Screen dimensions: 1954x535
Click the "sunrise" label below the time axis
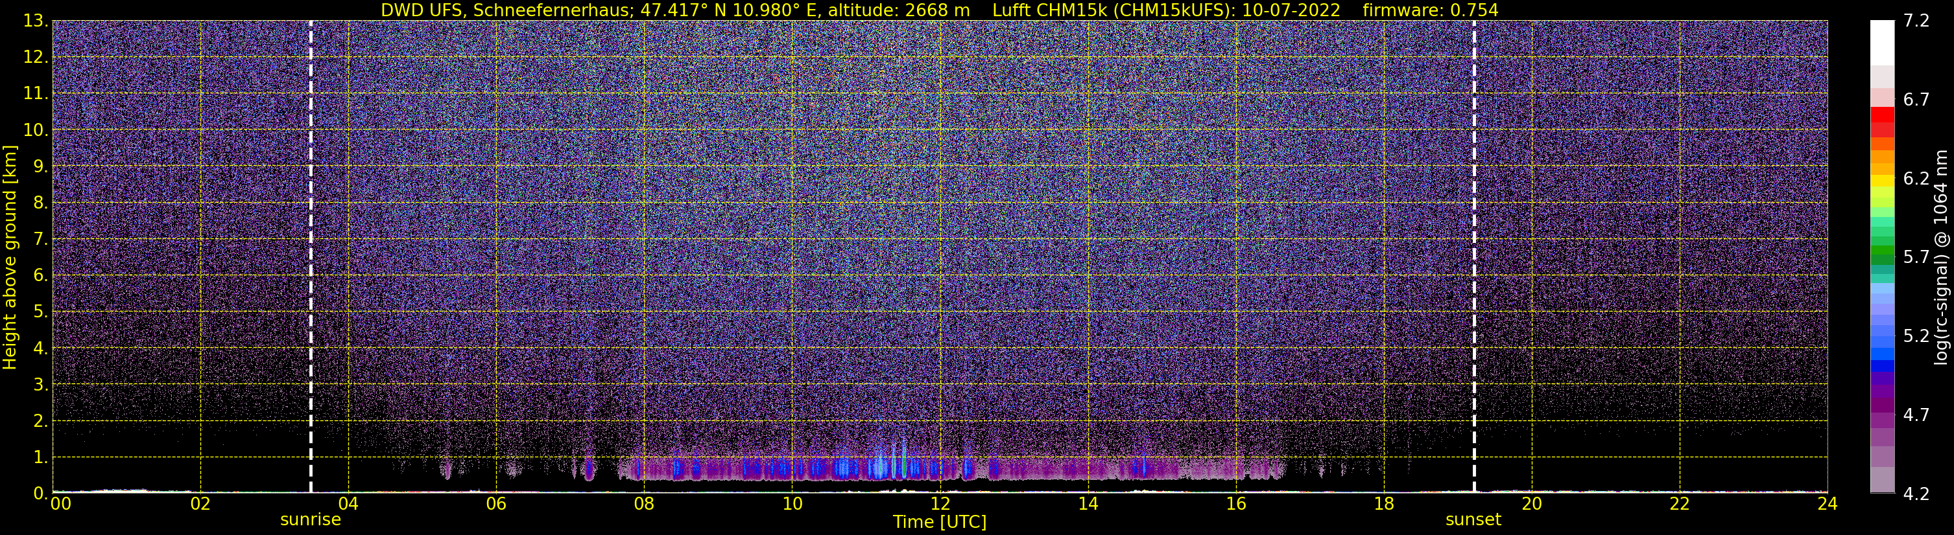311,520
